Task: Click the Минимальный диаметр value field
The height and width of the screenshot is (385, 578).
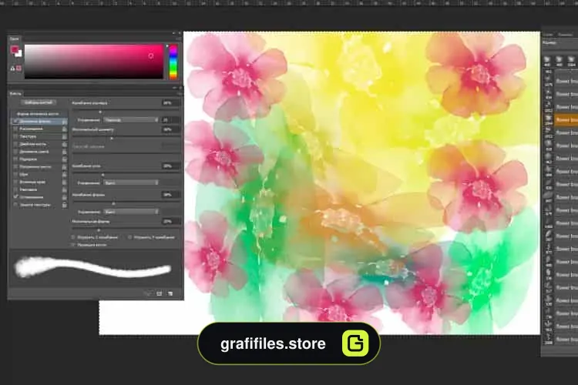Action: tap(170, 129)
